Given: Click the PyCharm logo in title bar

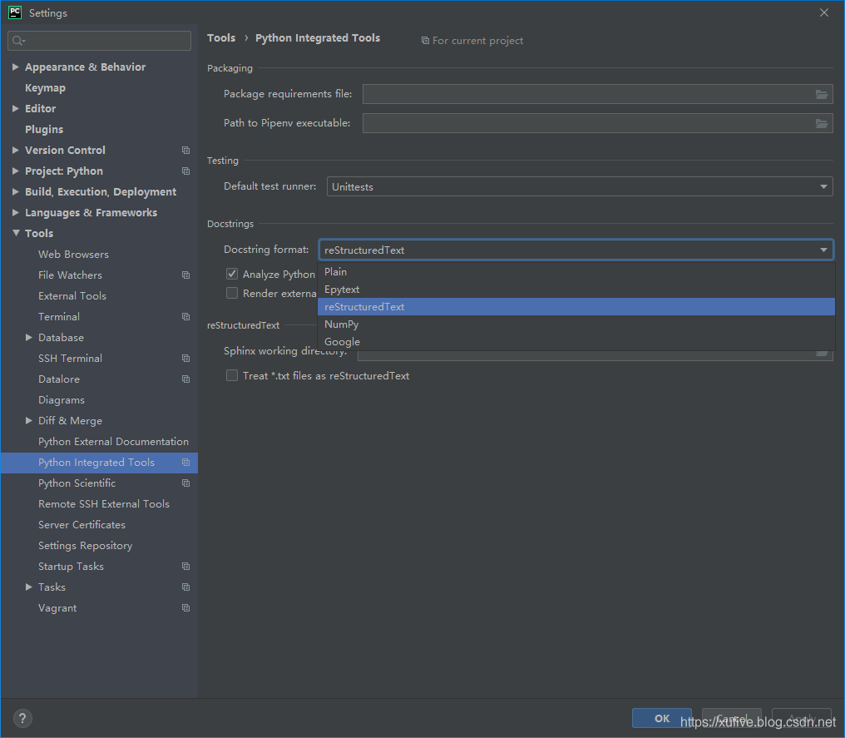Looking at the screenshot, I should (15, 12).
